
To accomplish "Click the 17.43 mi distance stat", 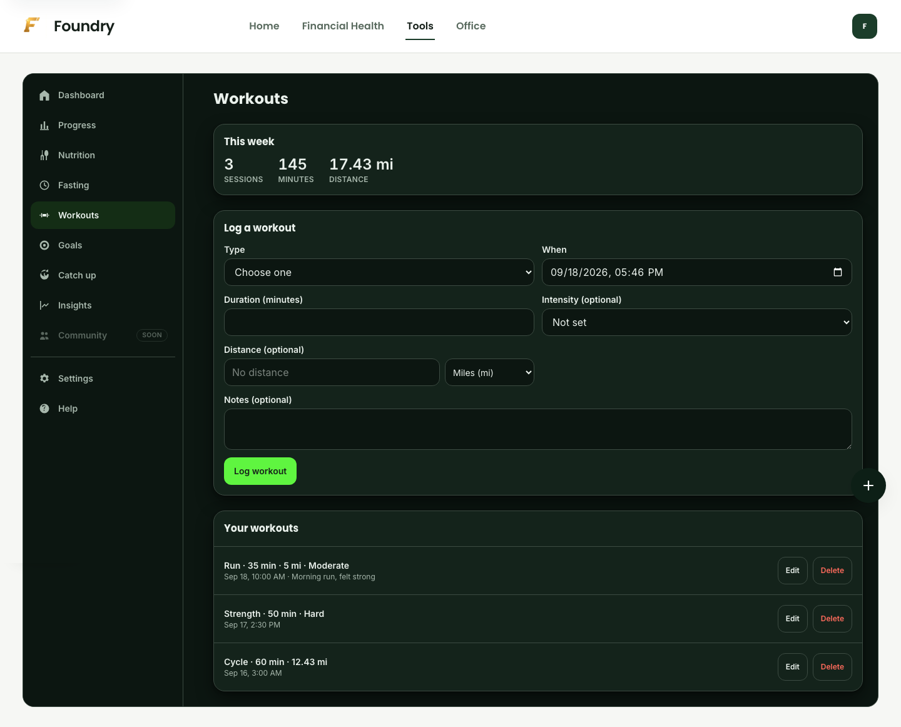I will pos(361,170).
